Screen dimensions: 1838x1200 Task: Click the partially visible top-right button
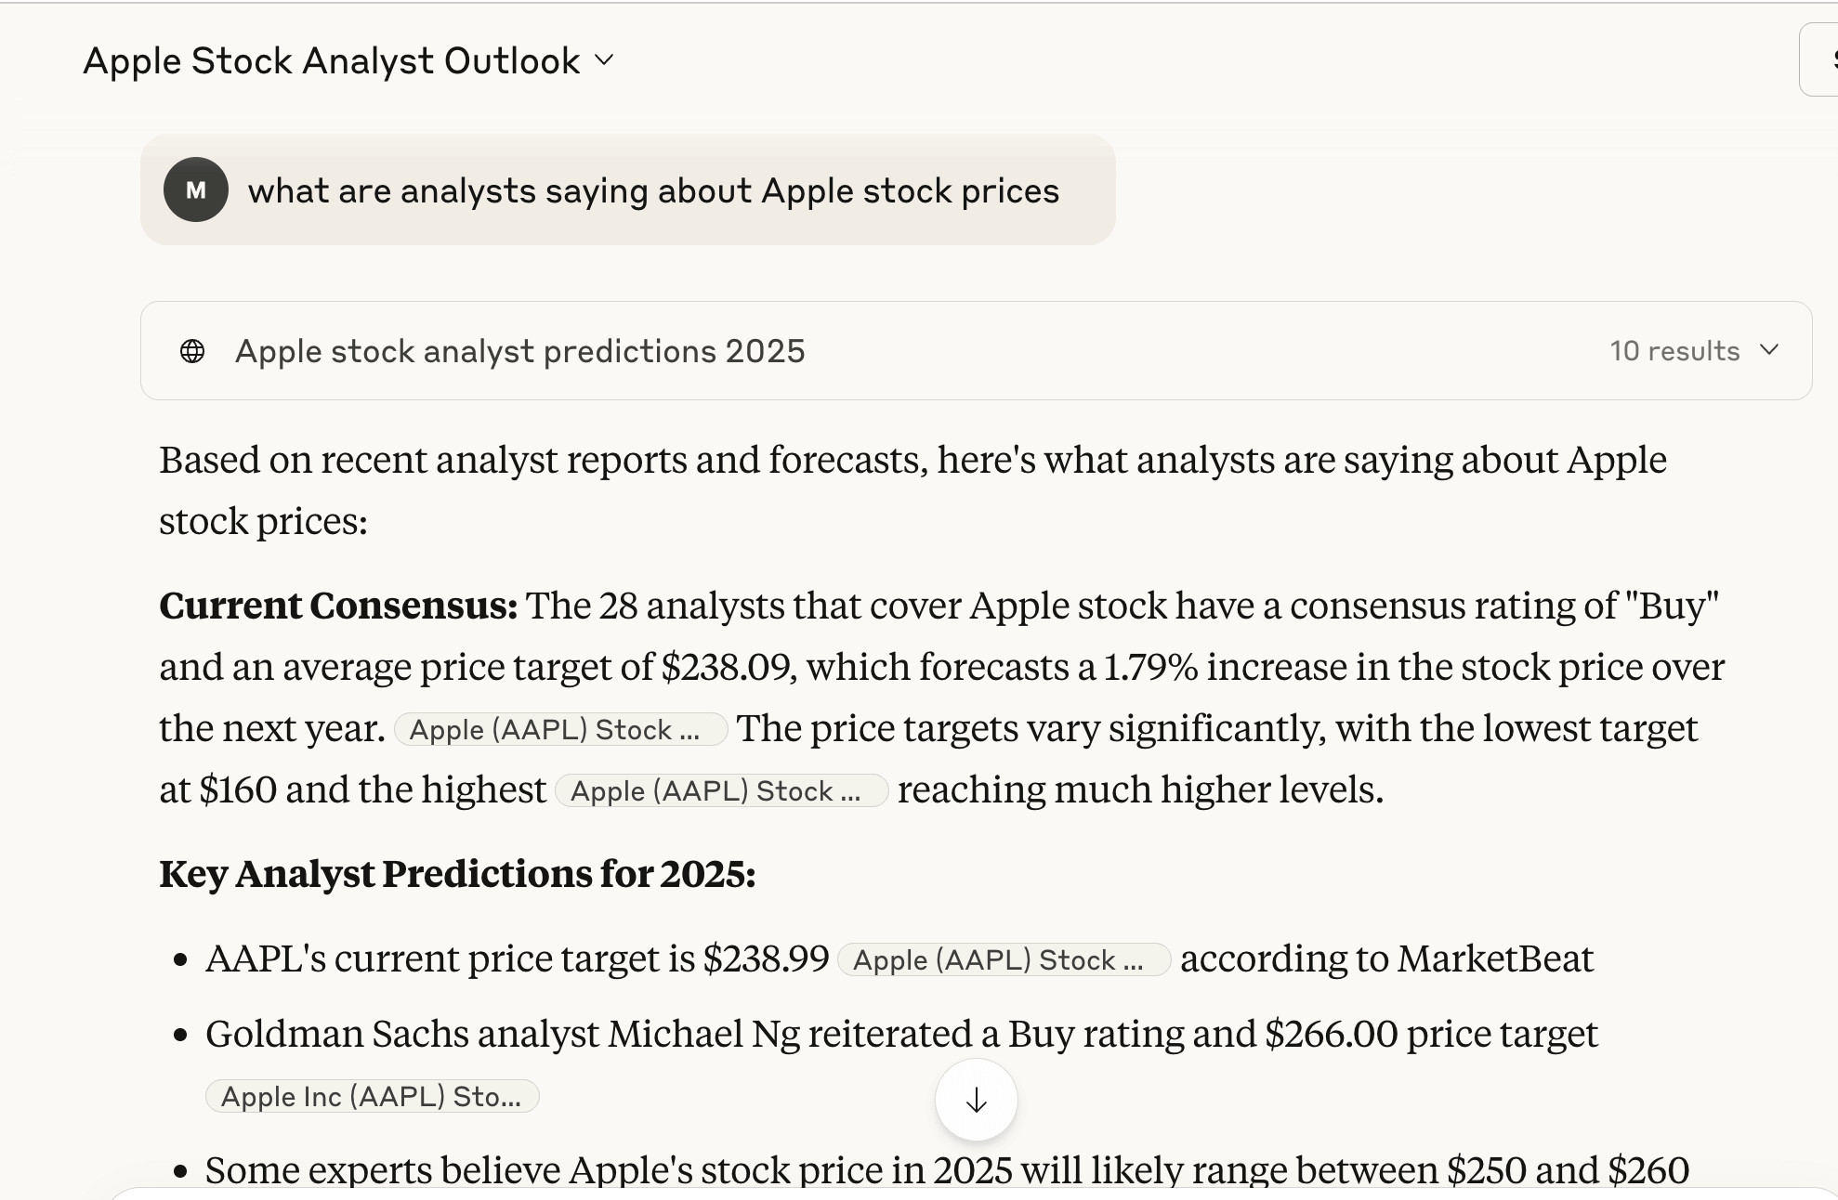pyautogui.click(x=1821, y=60)
